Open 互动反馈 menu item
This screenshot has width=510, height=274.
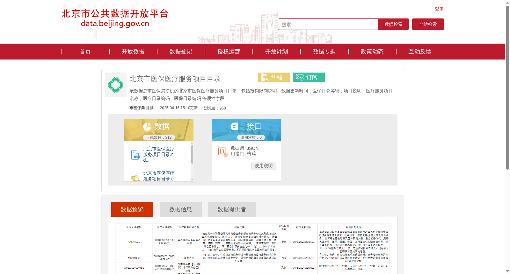(420, 52)
